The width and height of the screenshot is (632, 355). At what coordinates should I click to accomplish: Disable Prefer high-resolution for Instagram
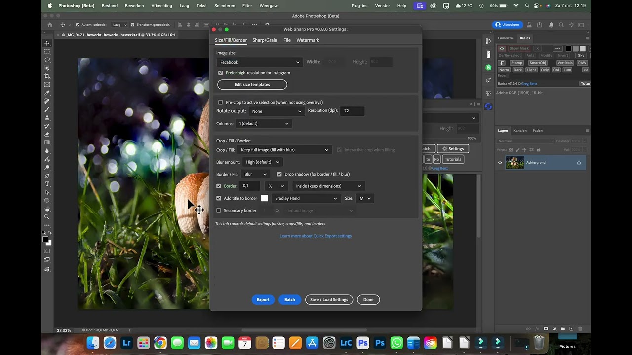[x=221, y=73]
